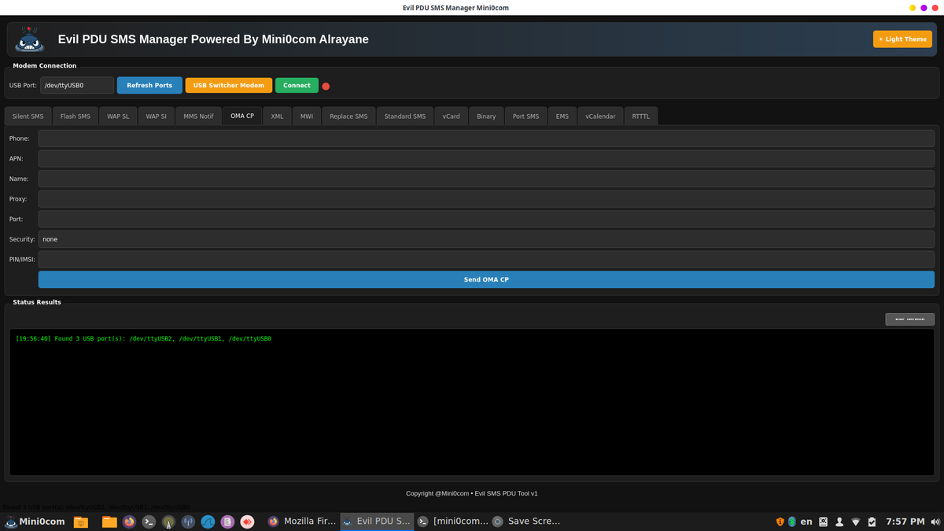Image resolution: width=944 pixels, height=531 pixels.
Task: Click Refresh Ports to rescan modems
Action: [149, 85]
